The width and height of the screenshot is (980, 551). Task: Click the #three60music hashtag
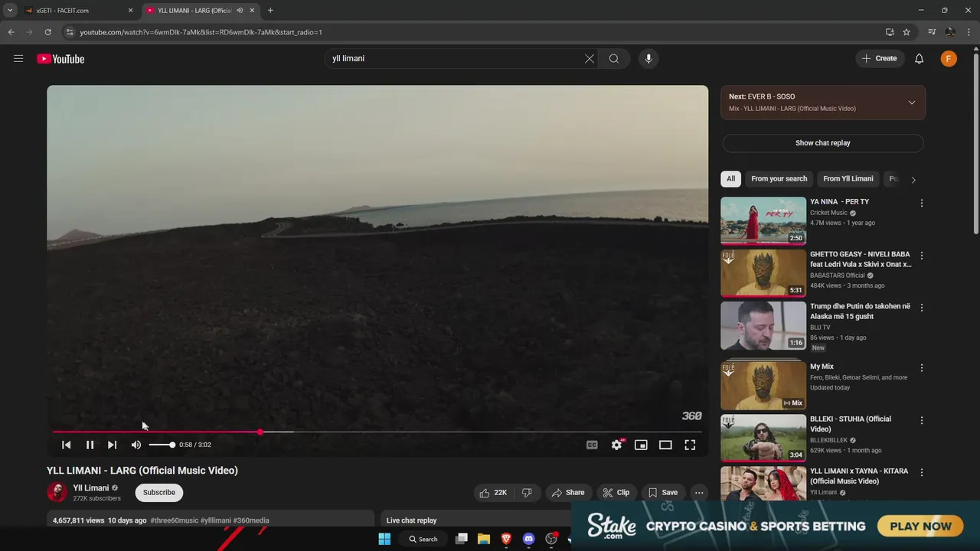(174, 520)
